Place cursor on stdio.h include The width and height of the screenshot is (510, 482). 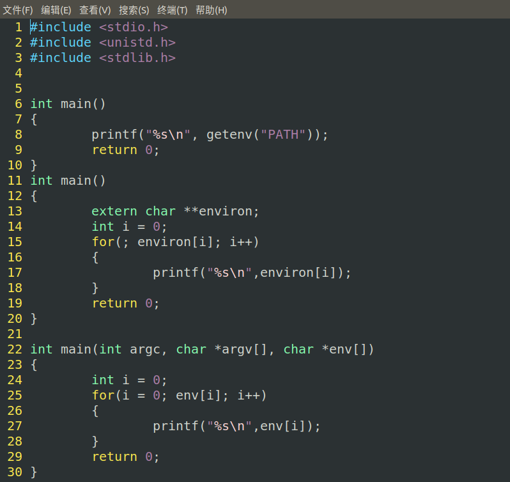(x=134, y=27)
